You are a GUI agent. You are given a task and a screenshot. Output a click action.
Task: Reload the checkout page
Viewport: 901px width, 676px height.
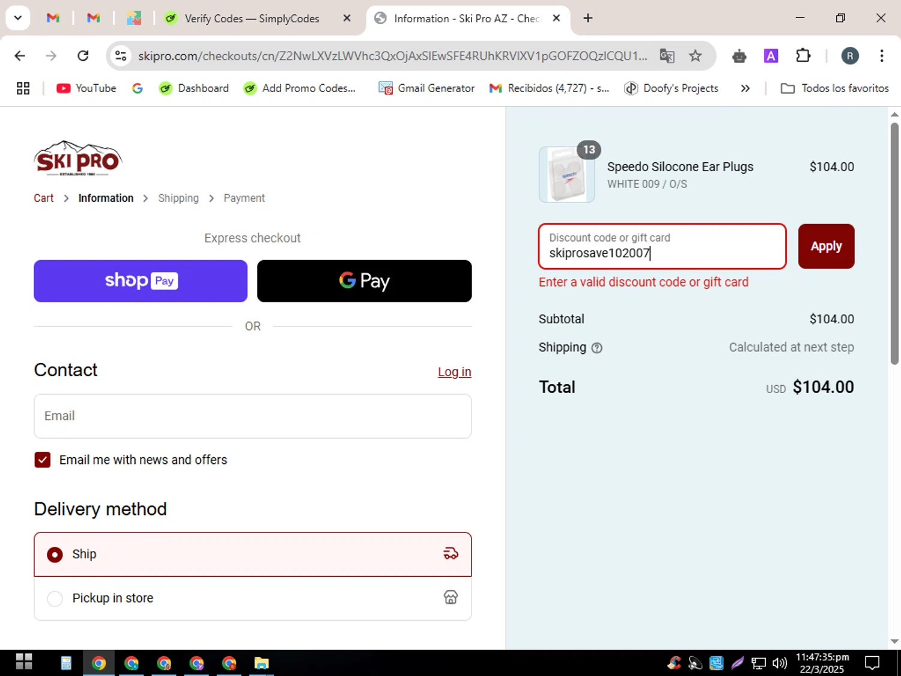click(x=83, y=56)
